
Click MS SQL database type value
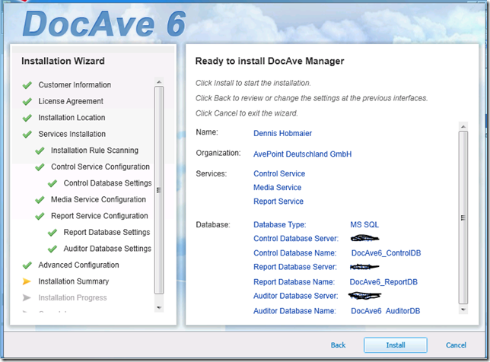364,224
